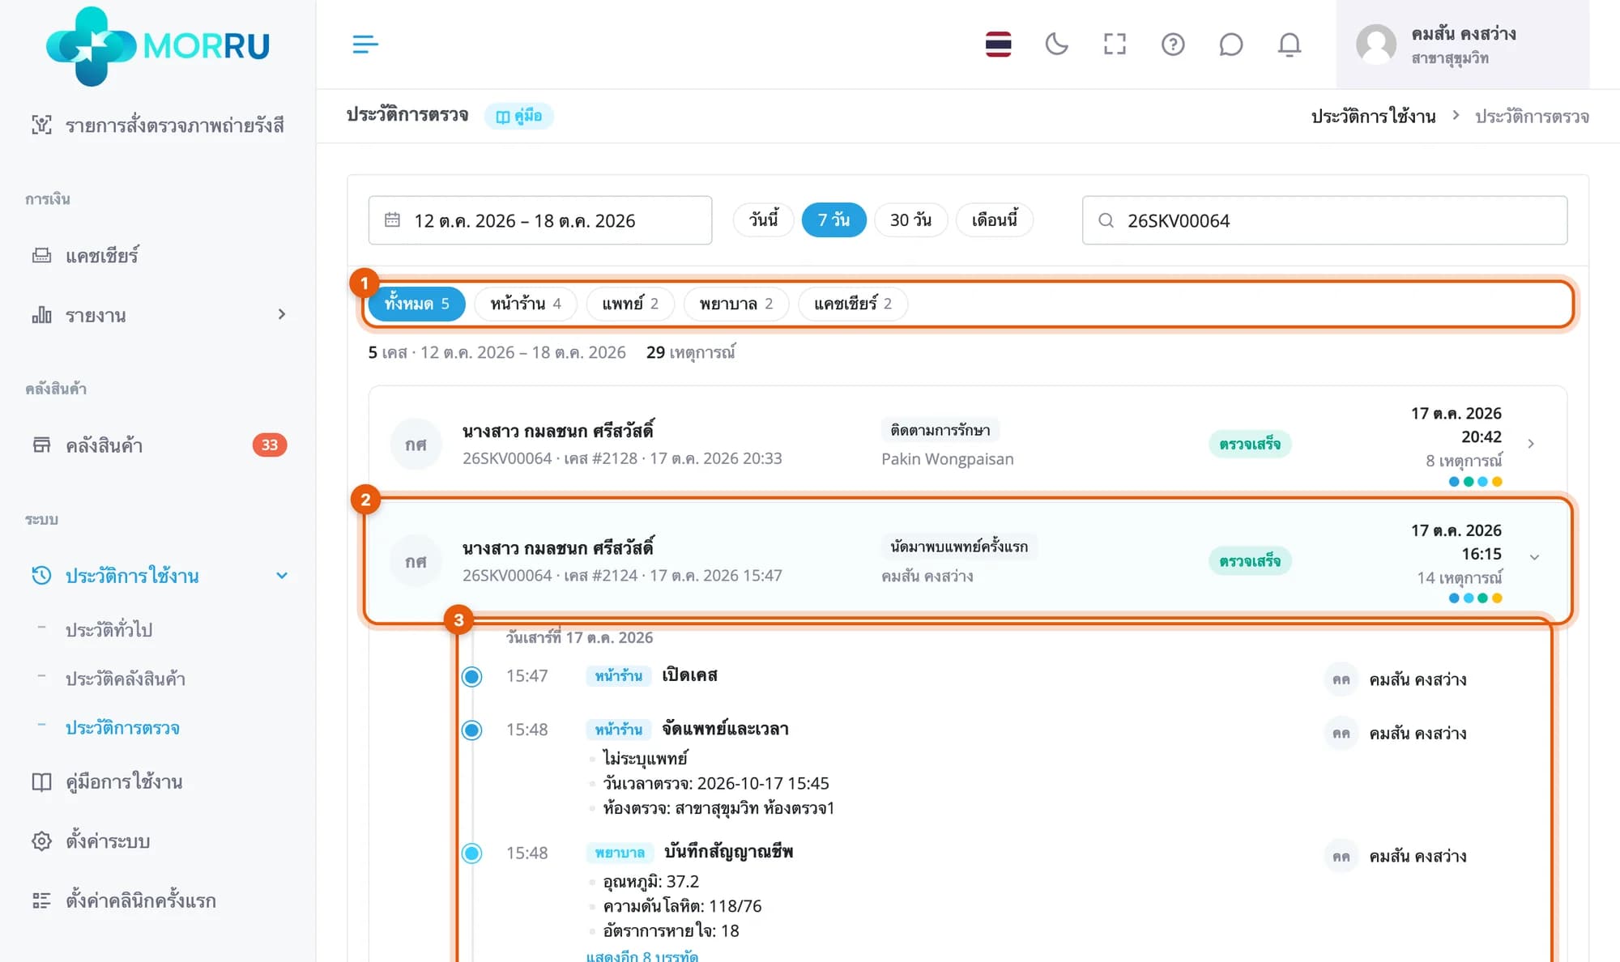Open the bell notifications icon

(1290, 44)
